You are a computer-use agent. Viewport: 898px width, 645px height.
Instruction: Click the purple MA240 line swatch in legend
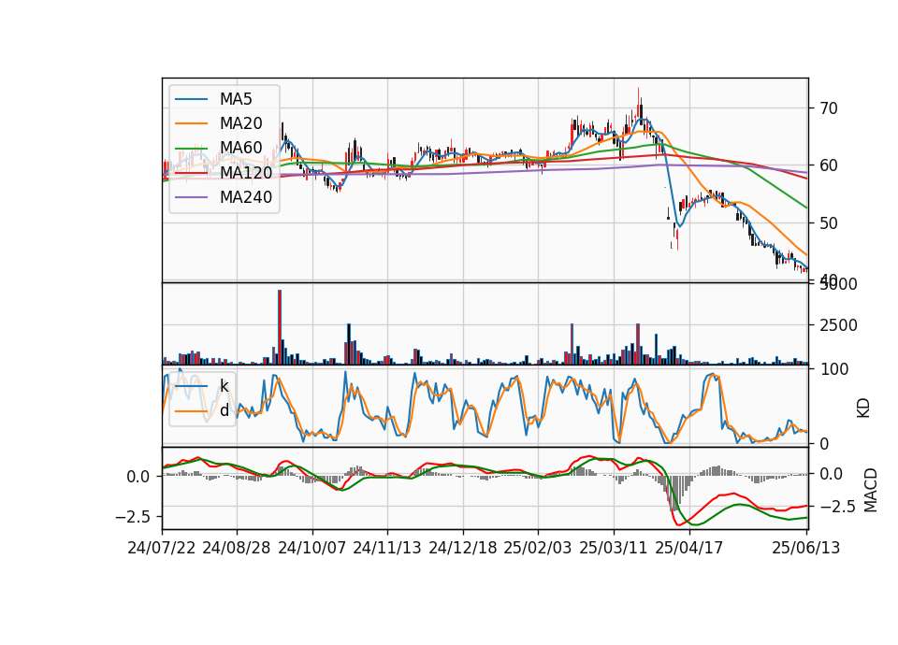(x=191, y=197)
